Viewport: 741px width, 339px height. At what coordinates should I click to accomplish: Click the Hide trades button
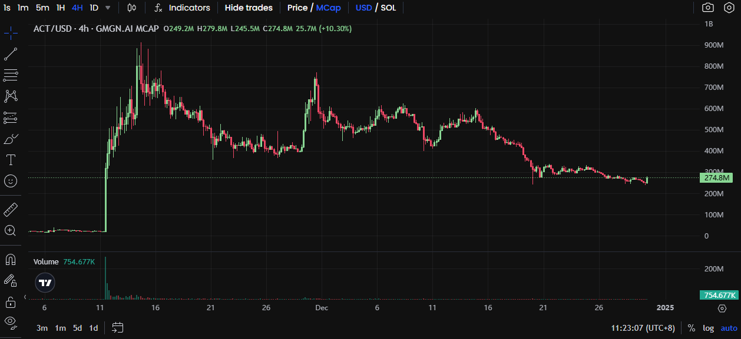(x=249, y=8)
